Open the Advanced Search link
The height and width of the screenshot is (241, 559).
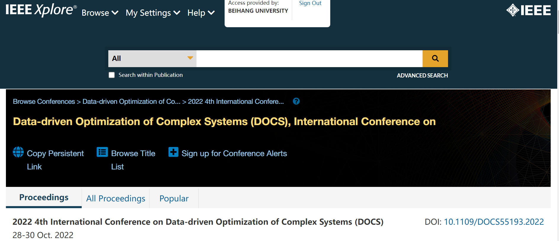(x=422, y=75)
